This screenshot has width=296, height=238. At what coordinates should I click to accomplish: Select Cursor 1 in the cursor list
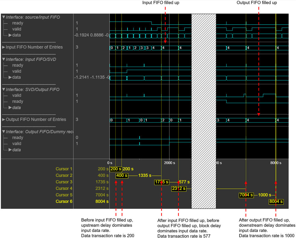coord(64,169)
